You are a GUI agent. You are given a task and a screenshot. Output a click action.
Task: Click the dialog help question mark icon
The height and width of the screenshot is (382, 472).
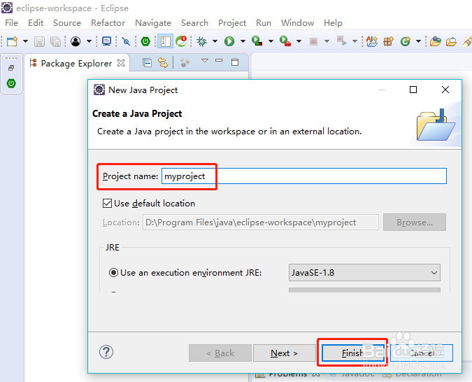106,352
